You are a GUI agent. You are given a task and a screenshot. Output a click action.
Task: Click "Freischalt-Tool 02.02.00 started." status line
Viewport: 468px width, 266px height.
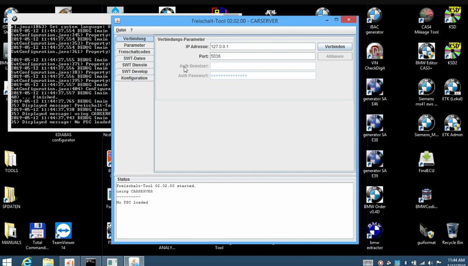click(156, 186)
